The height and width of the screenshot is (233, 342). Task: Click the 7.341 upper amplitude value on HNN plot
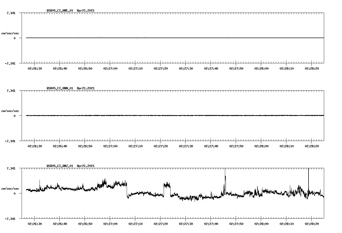pyautogui.click(x=11, y=90)
